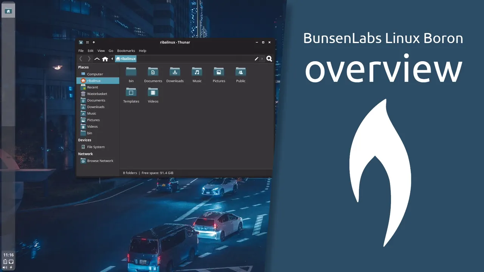
Task: Open the bin folder in the main view
Action: coord(131,75)
